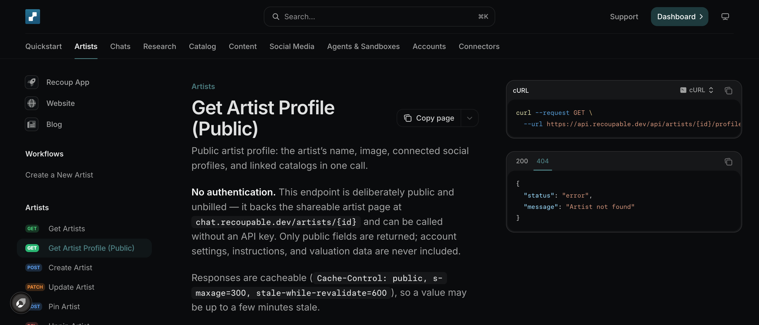Image resolution: width=759 pixels, height=325 pixels.
Task: Click the terminal icon beside cURL selector
Action: pos(683,90)
